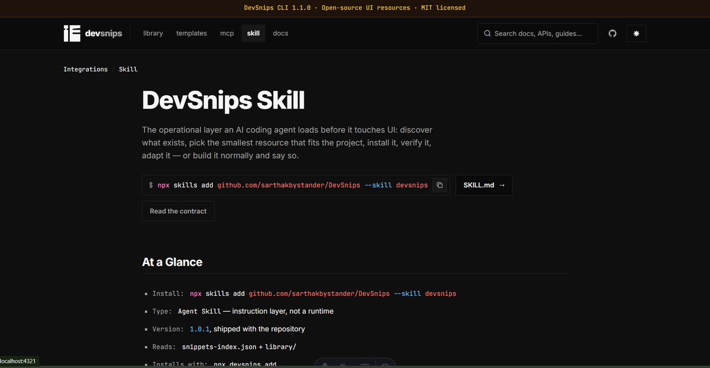Image resolution: width=710 pixels, height=368 pixels.
Task: Select the skill nav item
Action: 253,34
